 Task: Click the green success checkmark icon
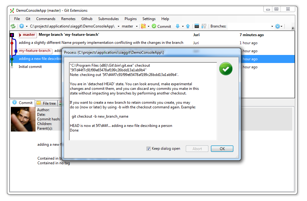pos(226,69)
